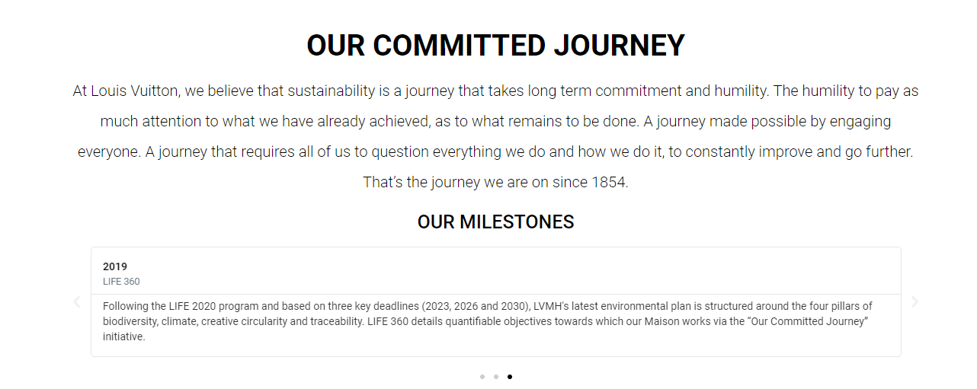Click 'Our Committed Journey' quoted phrase in card
The height and width of the screenshot is (389, 977).
pos(812,321)
